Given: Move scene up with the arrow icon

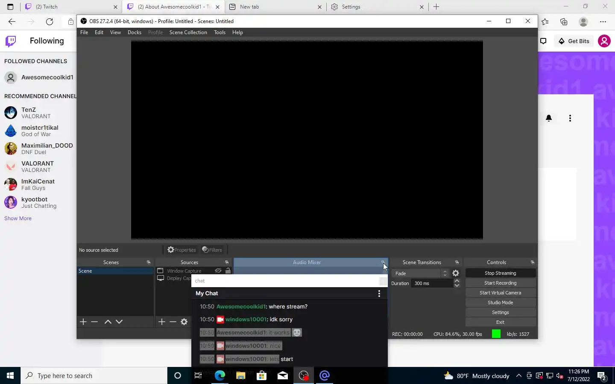Looking at the screenshot, I should pos(108,322).
